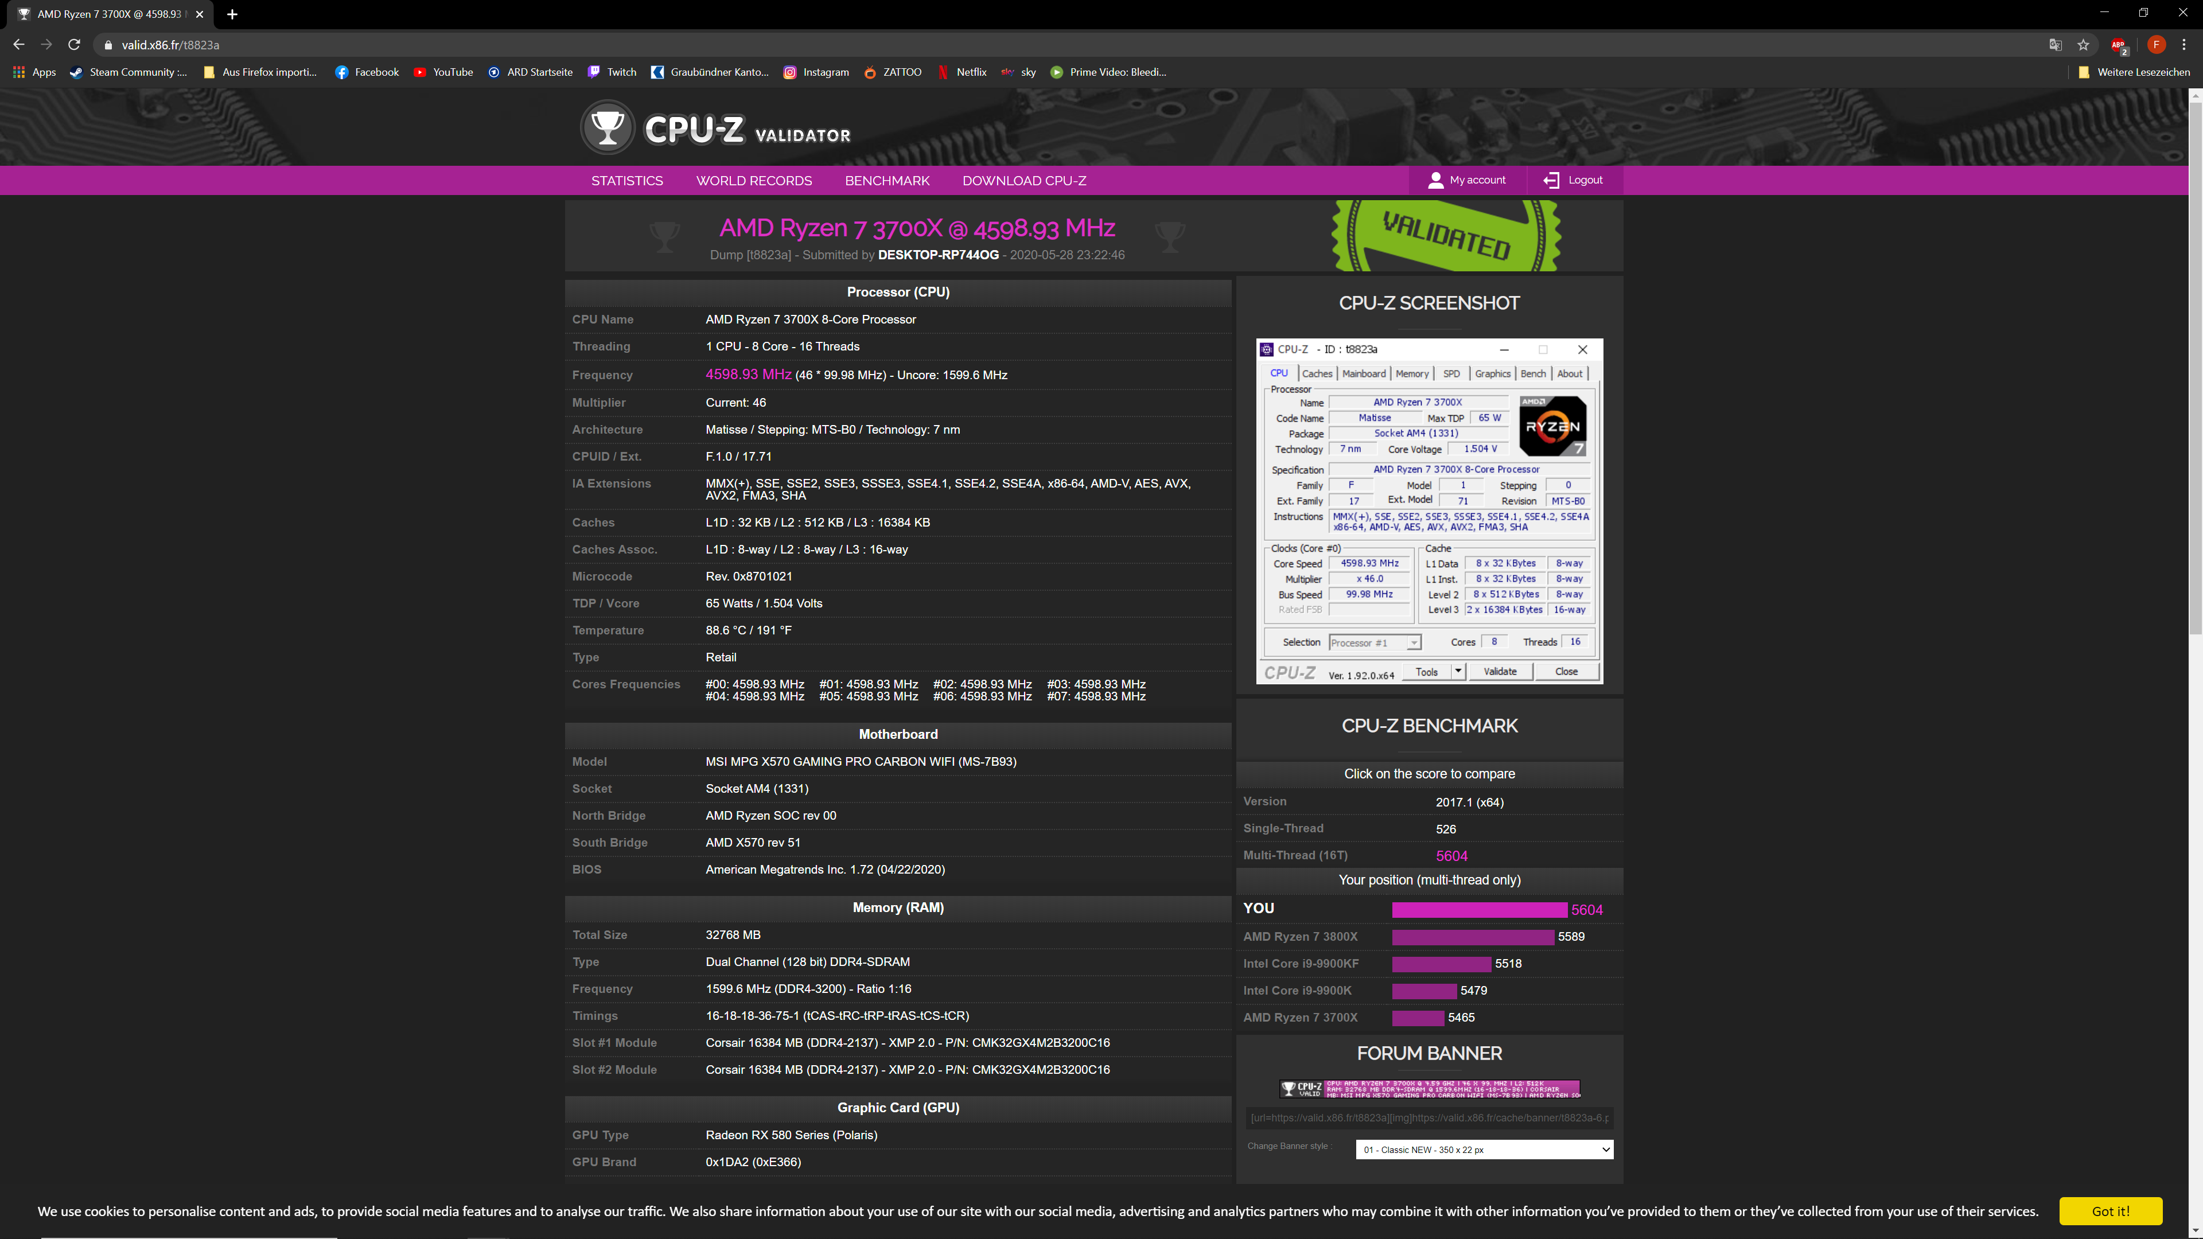This screenshot has width=2203, height=1239.
Task: Click the Temperature value 88.6 °C
Action: click(748, 630)
